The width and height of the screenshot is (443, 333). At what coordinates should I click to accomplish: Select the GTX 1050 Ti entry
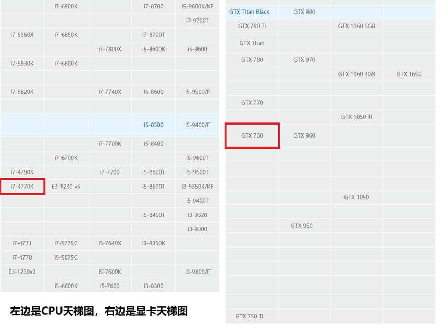356,117
